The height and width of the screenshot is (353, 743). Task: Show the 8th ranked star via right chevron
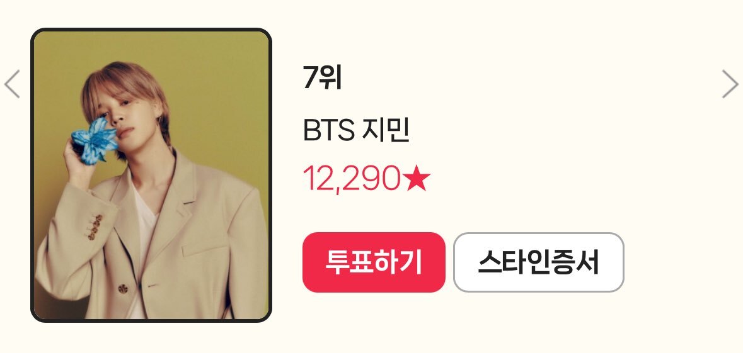(x=730, y=84)
